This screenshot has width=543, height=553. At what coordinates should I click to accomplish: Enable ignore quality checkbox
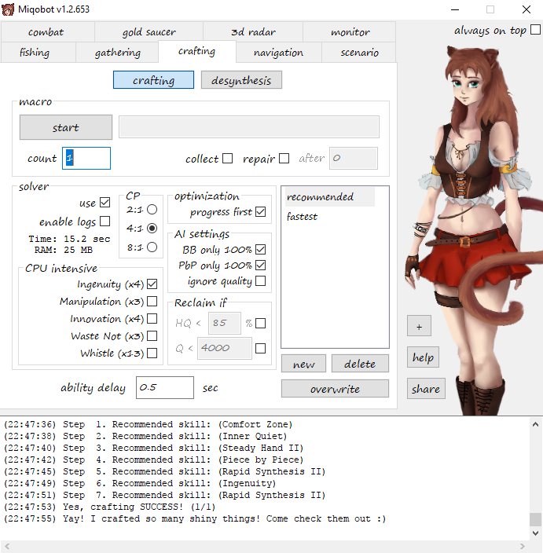click(261, 281)
